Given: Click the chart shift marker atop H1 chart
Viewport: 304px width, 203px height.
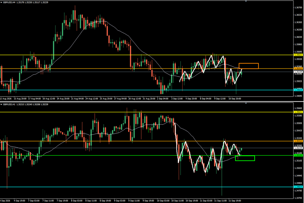Looking at the screenshot, I should [x=246, y=103].
